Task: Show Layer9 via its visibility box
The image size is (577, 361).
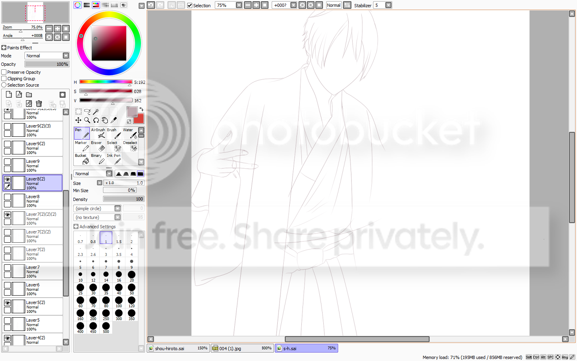Action: click(7, 162)
